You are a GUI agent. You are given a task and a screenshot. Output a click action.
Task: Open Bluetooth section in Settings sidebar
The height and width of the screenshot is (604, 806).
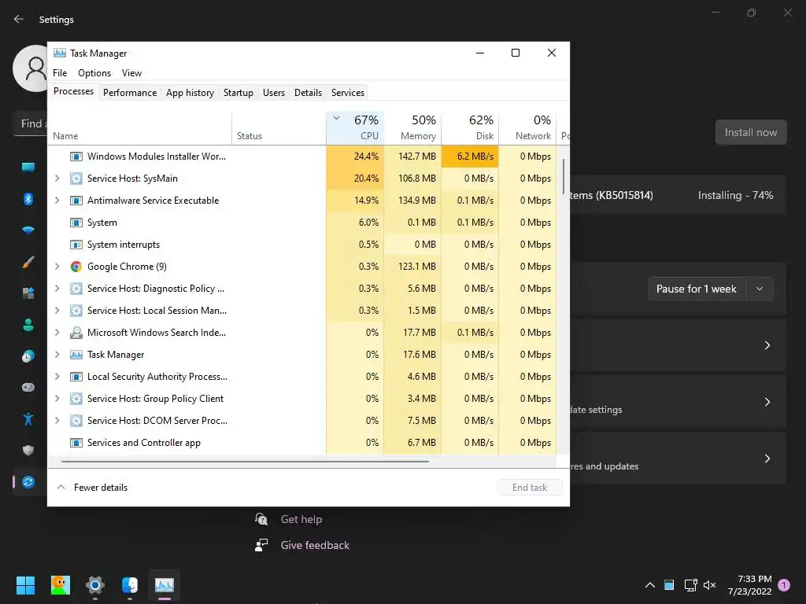point(28,199)
